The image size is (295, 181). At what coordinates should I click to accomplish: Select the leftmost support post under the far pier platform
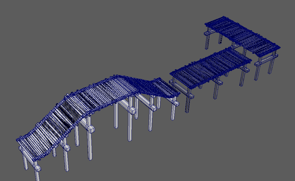pos(206,41)
